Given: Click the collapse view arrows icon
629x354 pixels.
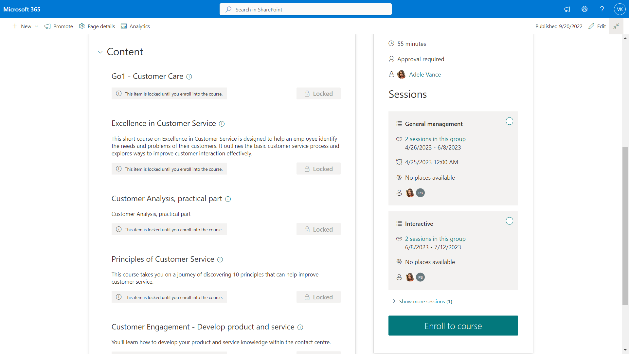Looking at the screenshot, I should [616, 26].
